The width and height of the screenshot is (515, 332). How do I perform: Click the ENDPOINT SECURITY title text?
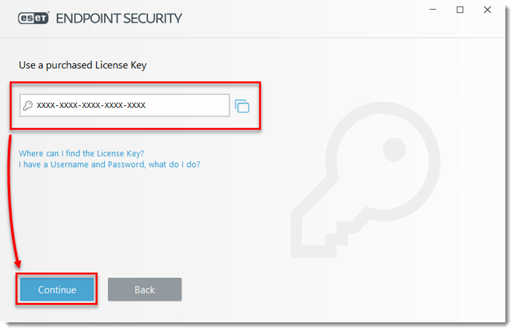[119, 18]
